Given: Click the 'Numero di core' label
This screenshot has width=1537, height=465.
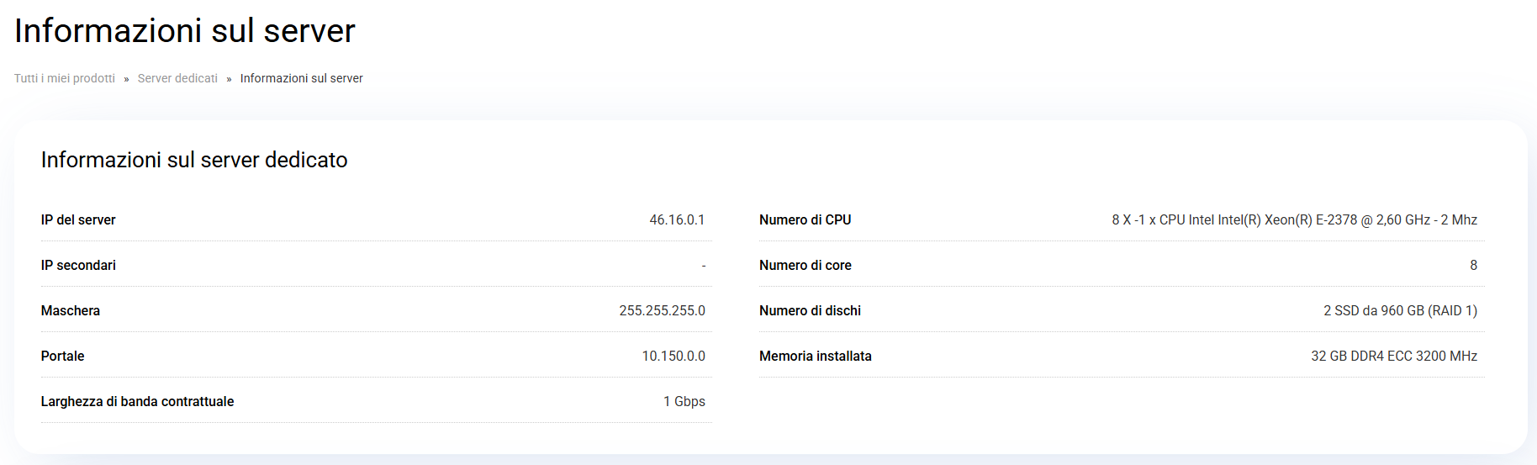Looking at the screenshot, I should (x=805, y=265).
